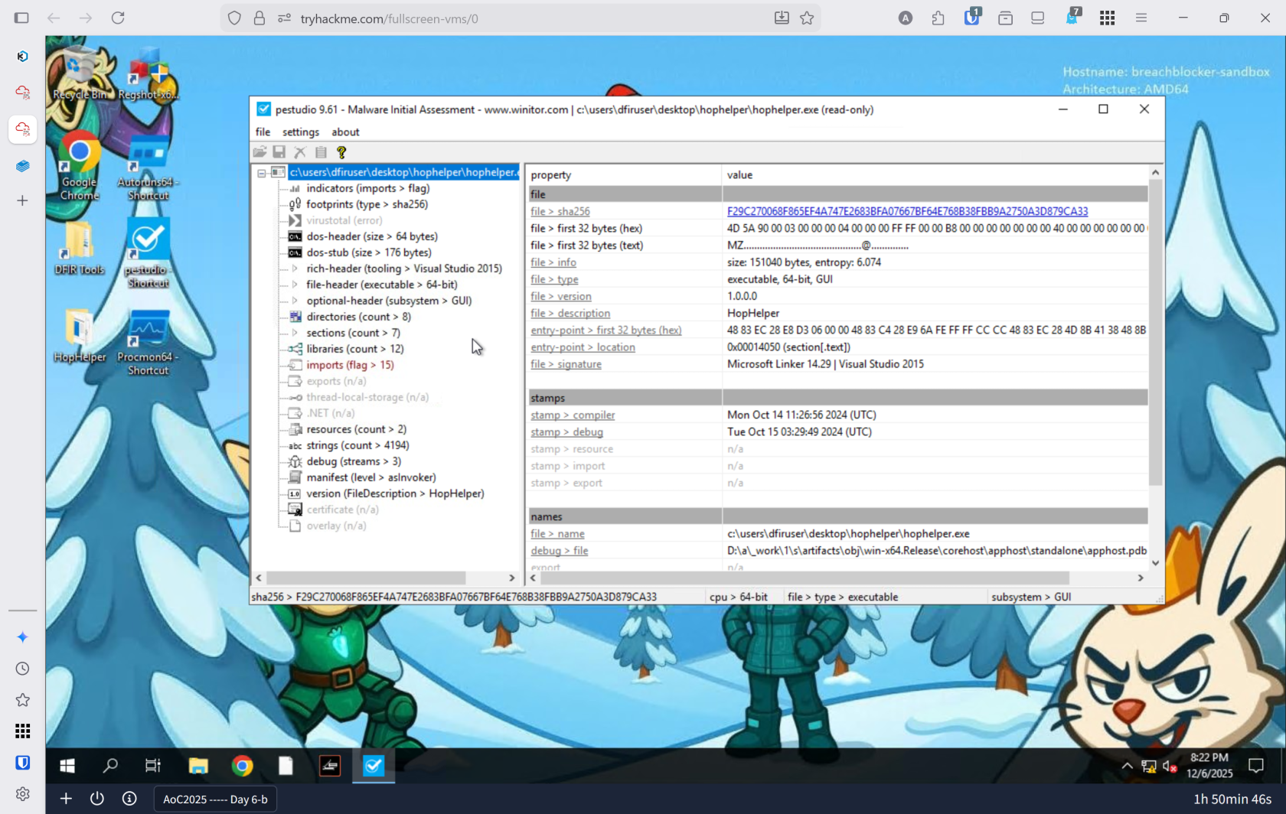The width and height of the screenshot is (1286, 814).
Task: Select imports (flag > 15) tree item
Action: tap(350, 365)
